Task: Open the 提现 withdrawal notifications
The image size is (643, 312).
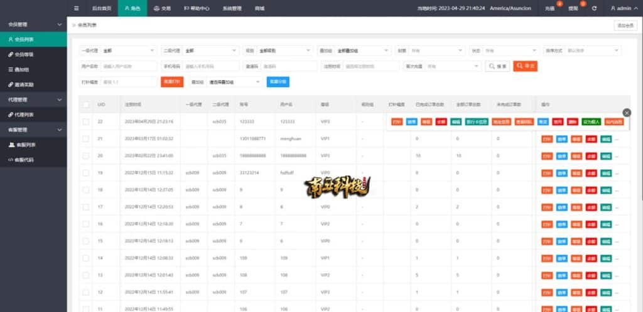Action: pos(573,8)
